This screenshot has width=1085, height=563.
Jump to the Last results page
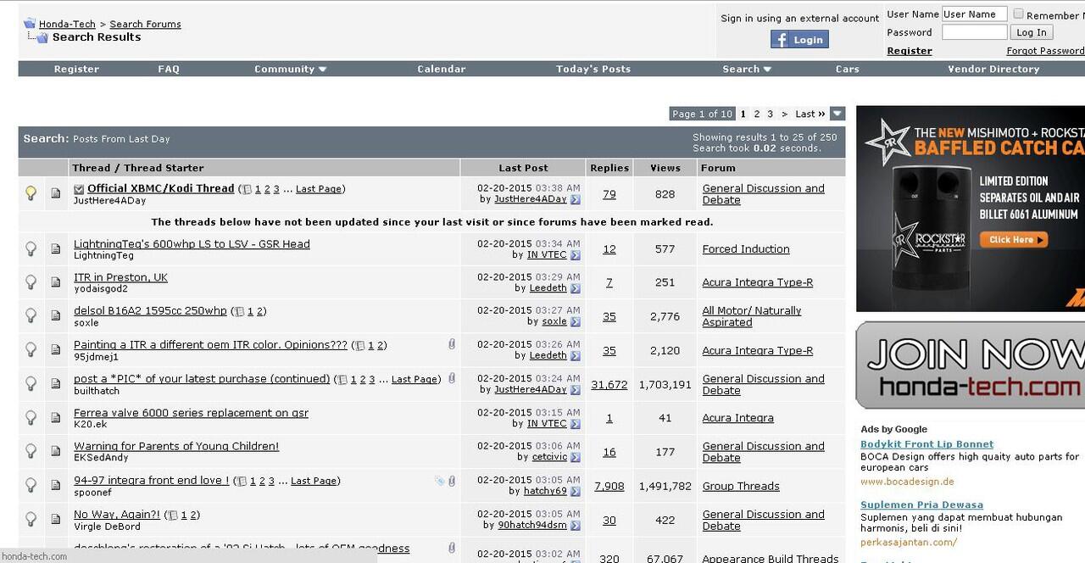[810, 114]
